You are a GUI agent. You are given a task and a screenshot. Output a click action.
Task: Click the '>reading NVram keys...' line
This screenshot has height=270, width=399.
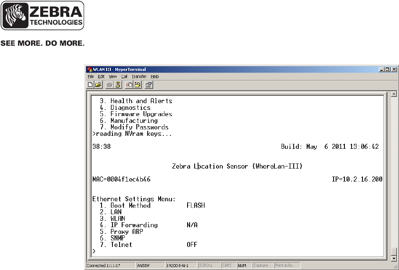[132, 134]
